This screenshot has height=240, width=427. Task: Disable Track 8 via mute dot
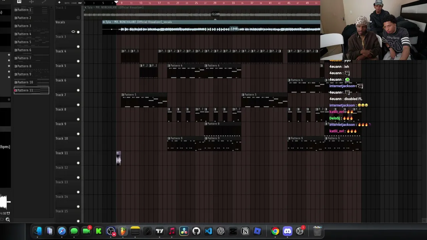tap(78, 119)
